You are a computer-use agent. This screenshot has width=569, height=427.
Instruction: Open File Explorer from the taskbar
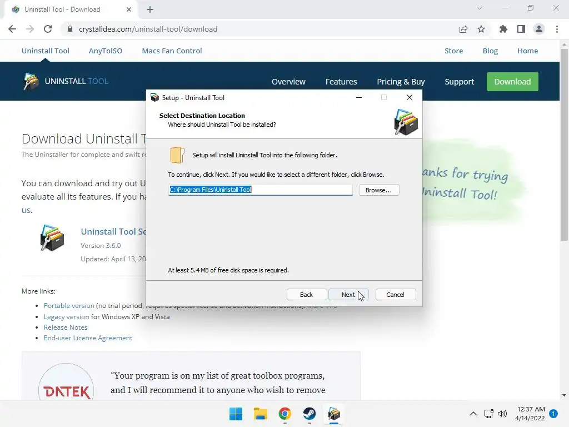click(260, 414)
